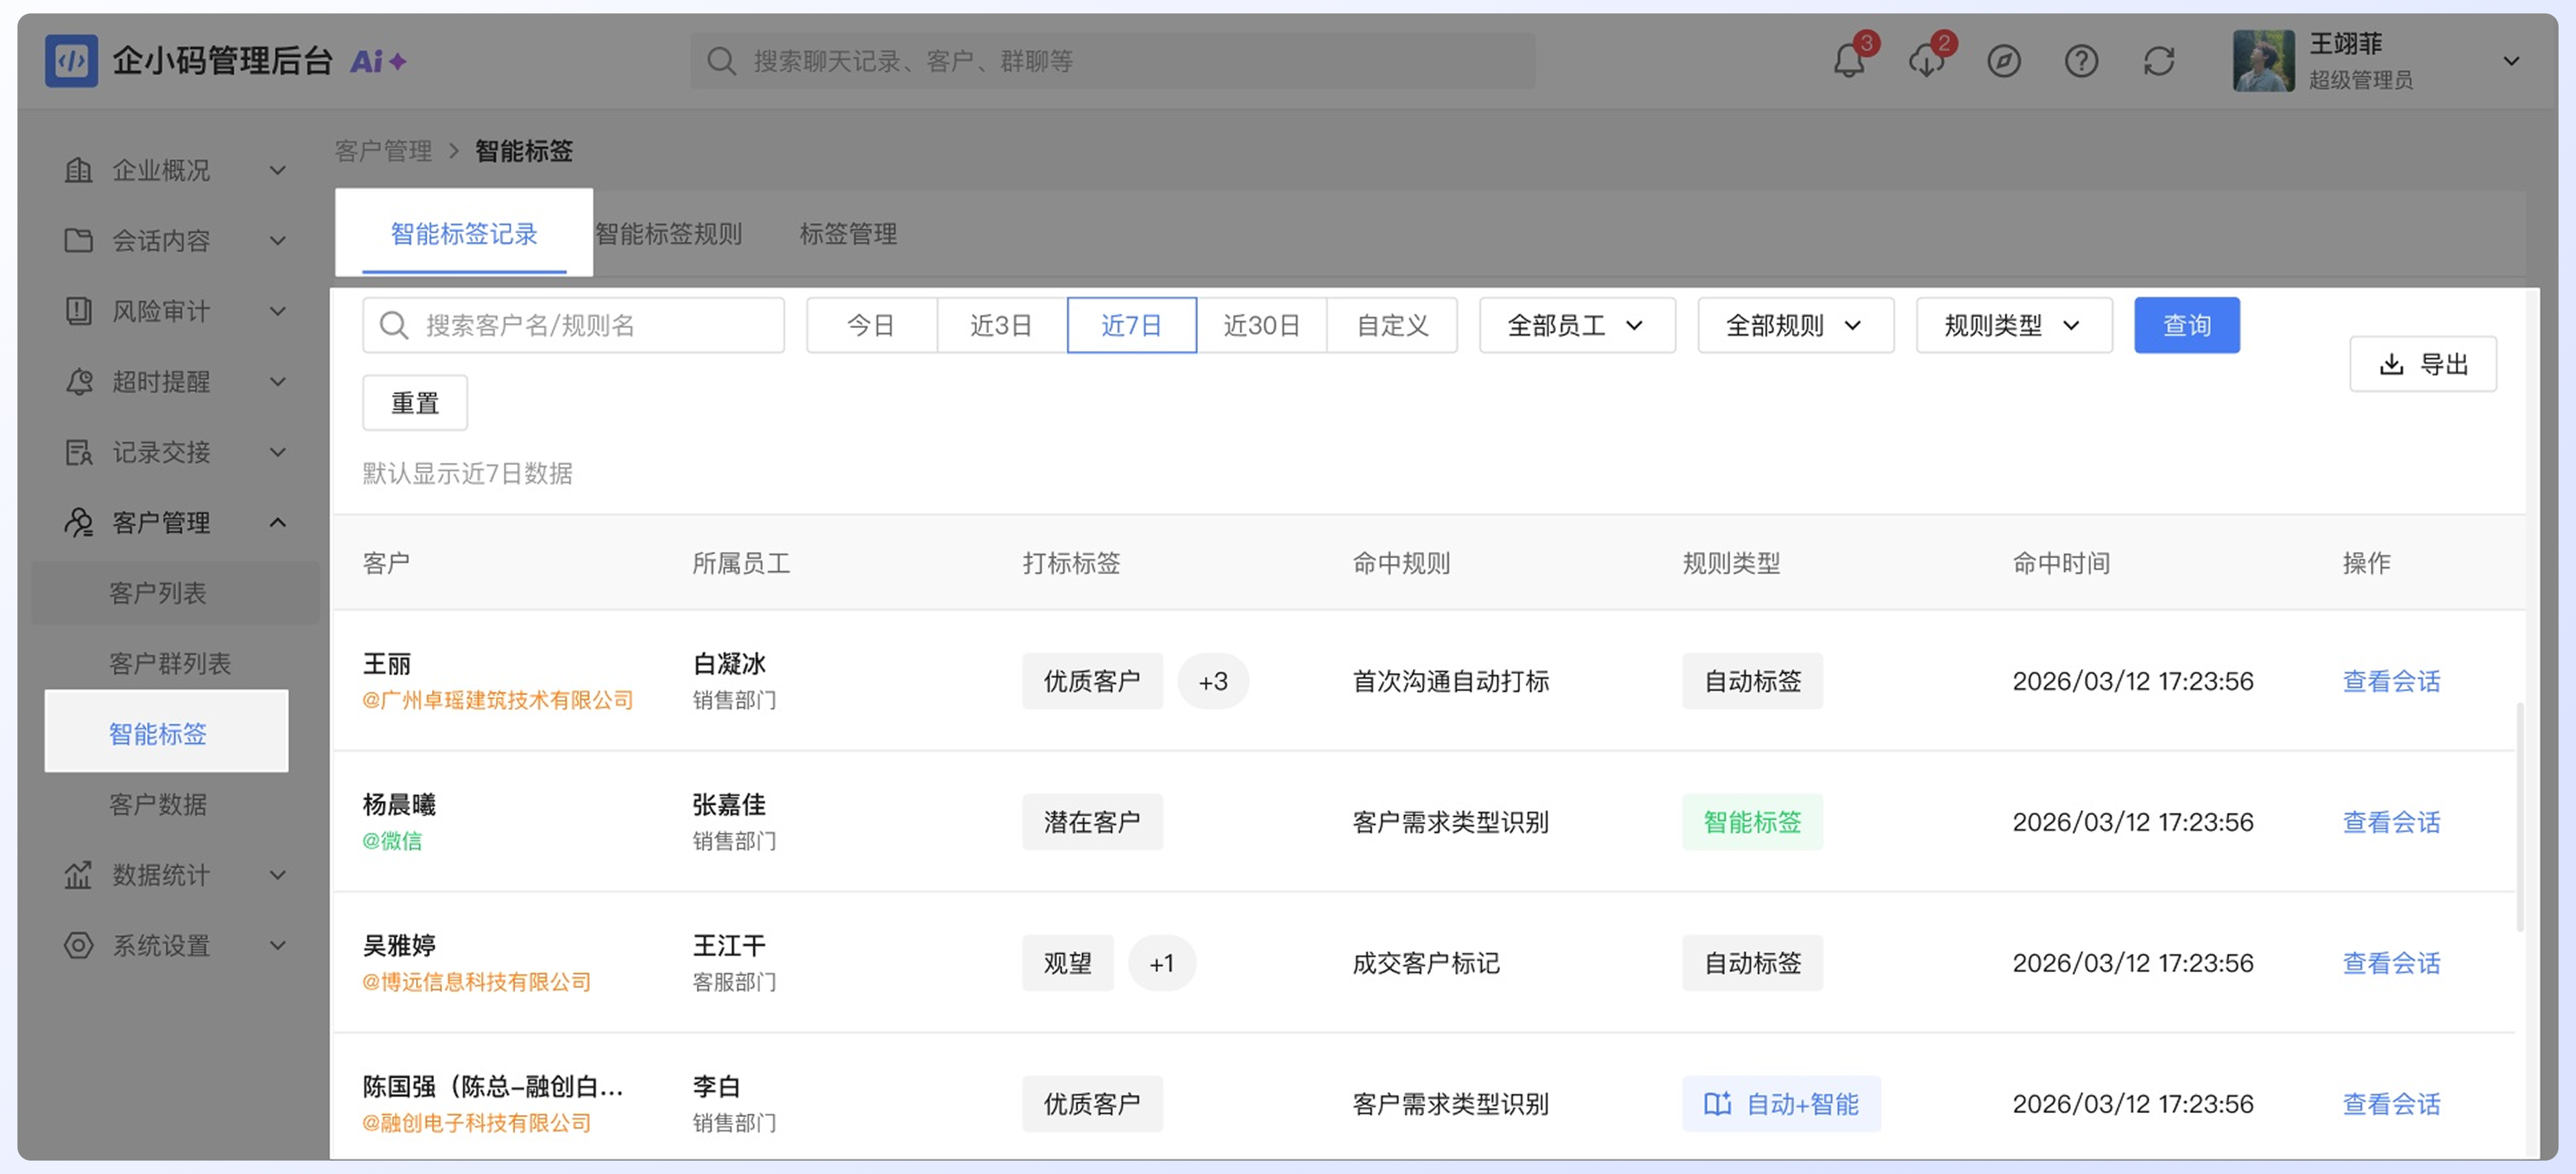Switch to the 标签管理 tab
2576x1174 pixels.
point(848,234)
